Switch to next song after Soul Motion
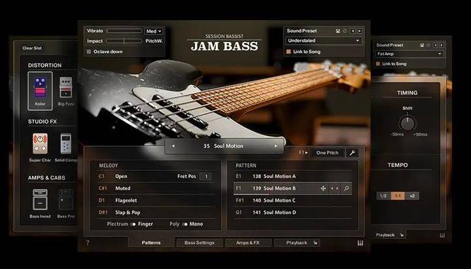The image size is (471, 269). tap(275, 146)
